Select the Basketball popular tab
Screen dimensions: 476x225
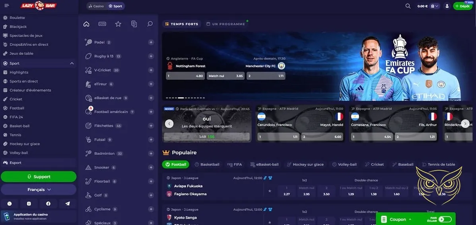click(x=207, y=164)
